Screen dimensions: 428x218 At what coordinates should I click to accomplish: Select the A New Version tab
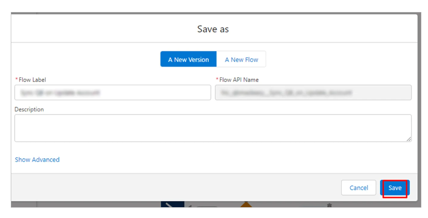188,59
